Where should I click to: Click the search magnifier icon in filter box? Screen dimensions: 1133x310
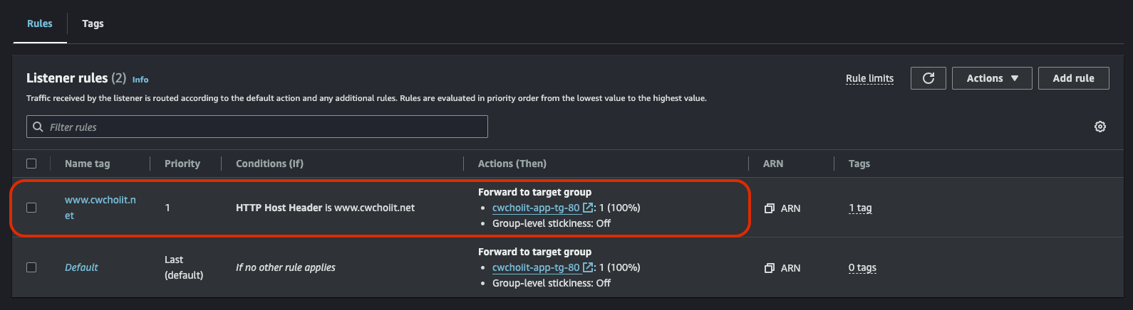pyautogui.click(x=38, y=127)
